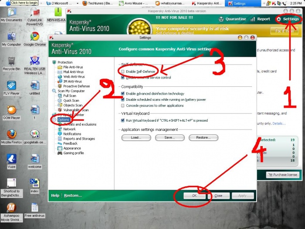
Task: Select the Vulnerability Scan icon
Action: click(x=60, y=110)
